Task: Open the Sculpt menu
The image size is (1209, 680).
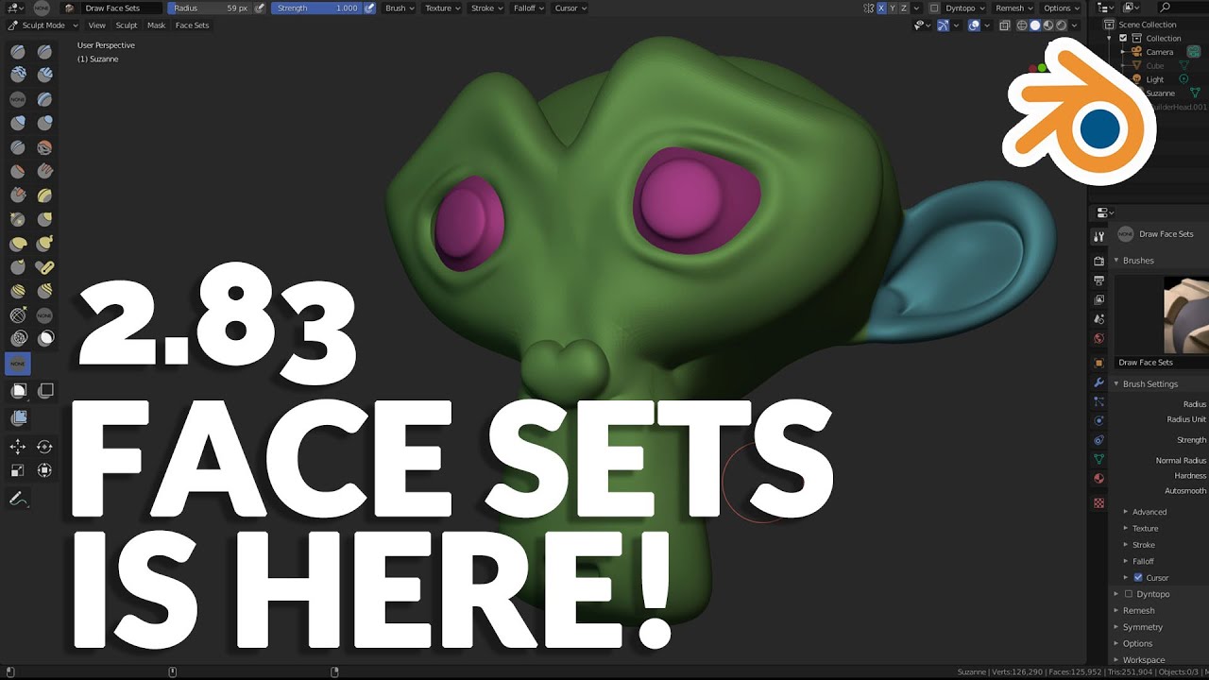Action: [127, 25]
